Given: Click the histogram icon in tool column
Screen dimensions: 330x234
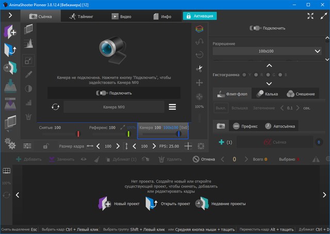Looking at the screenshot, I should coord(28,43).
